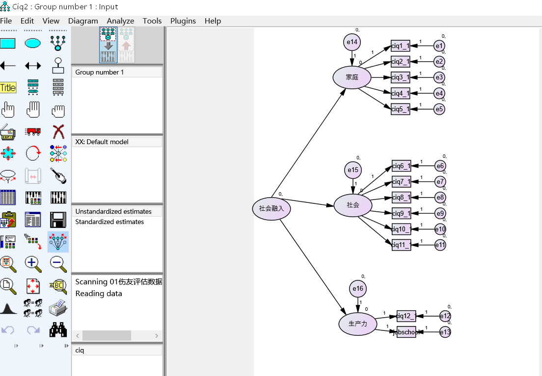This screenshot has height=376, width=542.
Task: Toggle view output path diagram button
Action: point(126,45)
